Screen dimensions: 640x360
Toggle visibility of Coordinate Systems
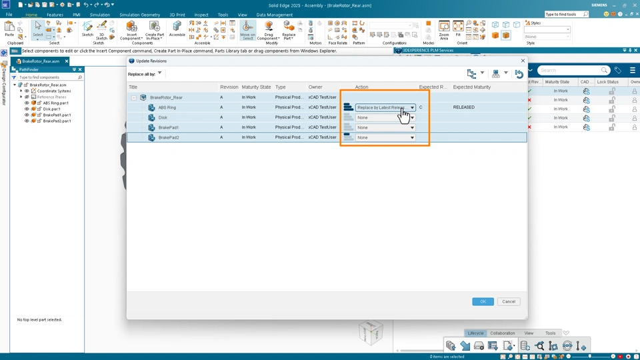tap(27, 91)
